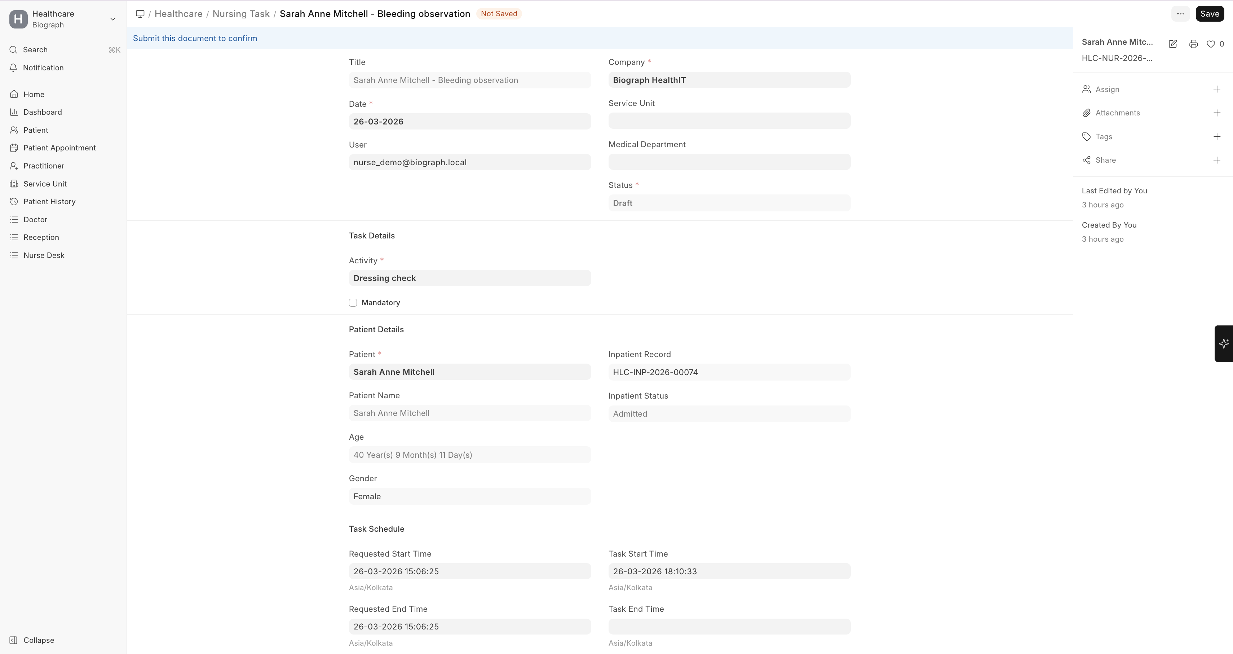Open the Activity field Dressing check dropdown
Viewport: 1233px width, 654px height.
click(469, 278)
